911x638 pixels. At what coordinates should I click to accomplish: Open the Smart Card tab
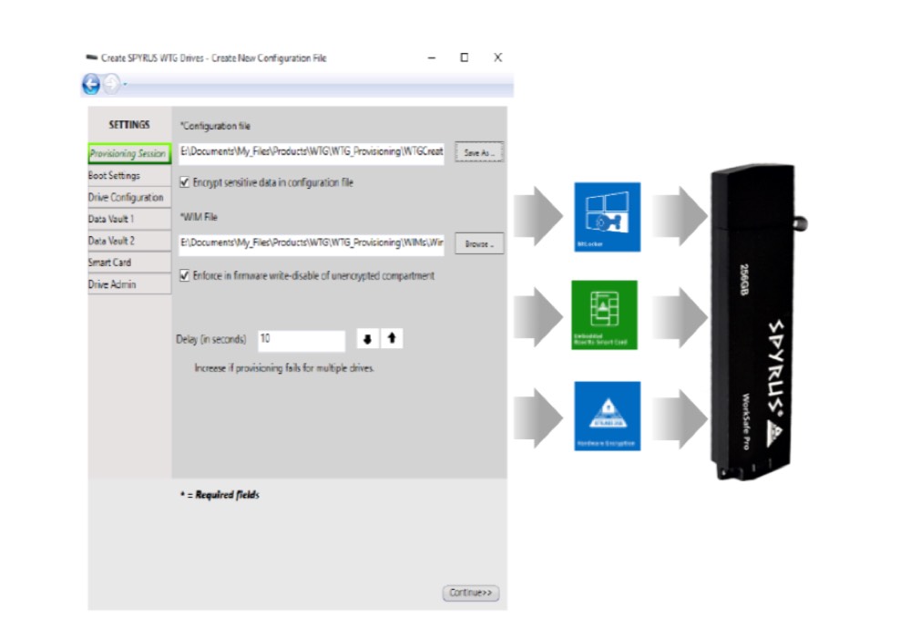(129, 262)
